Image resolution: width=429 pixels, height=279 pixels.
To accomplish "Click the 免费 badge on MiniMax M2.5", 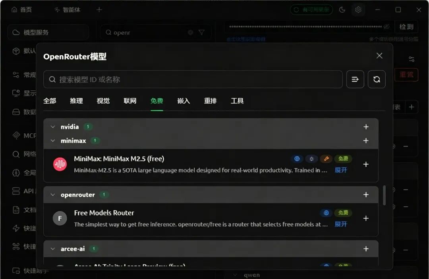I will [x=343, y=159].
